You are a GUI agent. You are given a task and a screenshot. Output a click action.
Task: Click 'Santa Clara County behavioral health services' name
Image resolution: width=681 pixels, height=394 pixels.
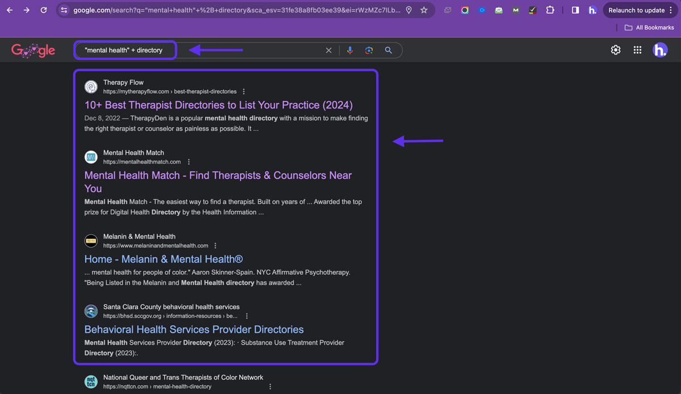click(x=171, y=307)
